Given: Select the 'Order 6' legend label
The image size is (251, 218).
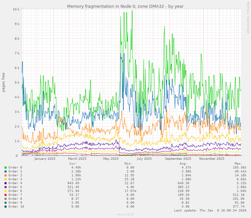Looking at the screenshot, I should point(15,191).
